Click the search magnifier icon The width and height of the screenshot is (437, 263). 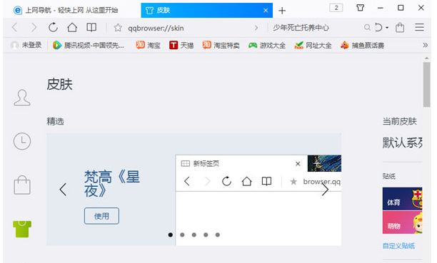coord(367,27)
